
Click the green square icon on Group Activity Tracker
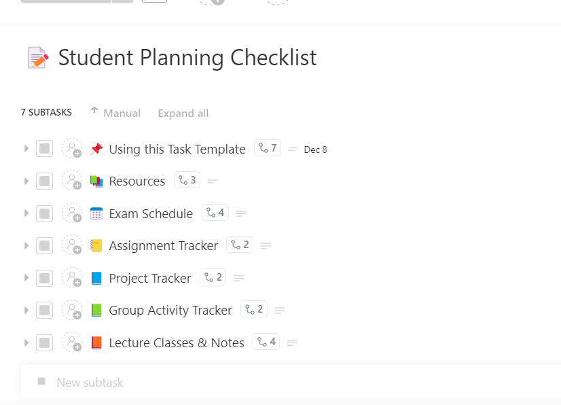pos(96,310)
